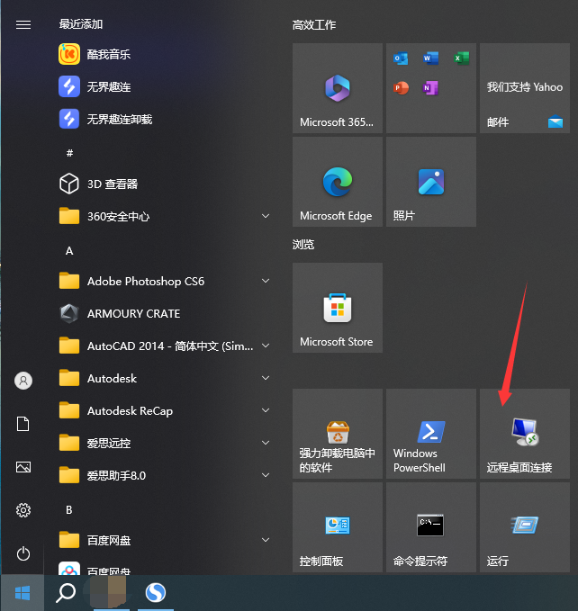Click the 最近添加 section header
Screen dimensions: 578x611
[x=81, y=24]
